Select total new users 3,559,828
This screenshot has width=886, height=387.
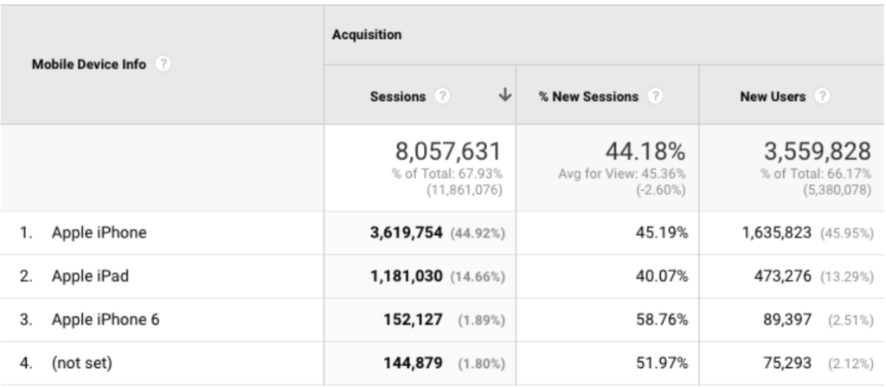[817, 152]
